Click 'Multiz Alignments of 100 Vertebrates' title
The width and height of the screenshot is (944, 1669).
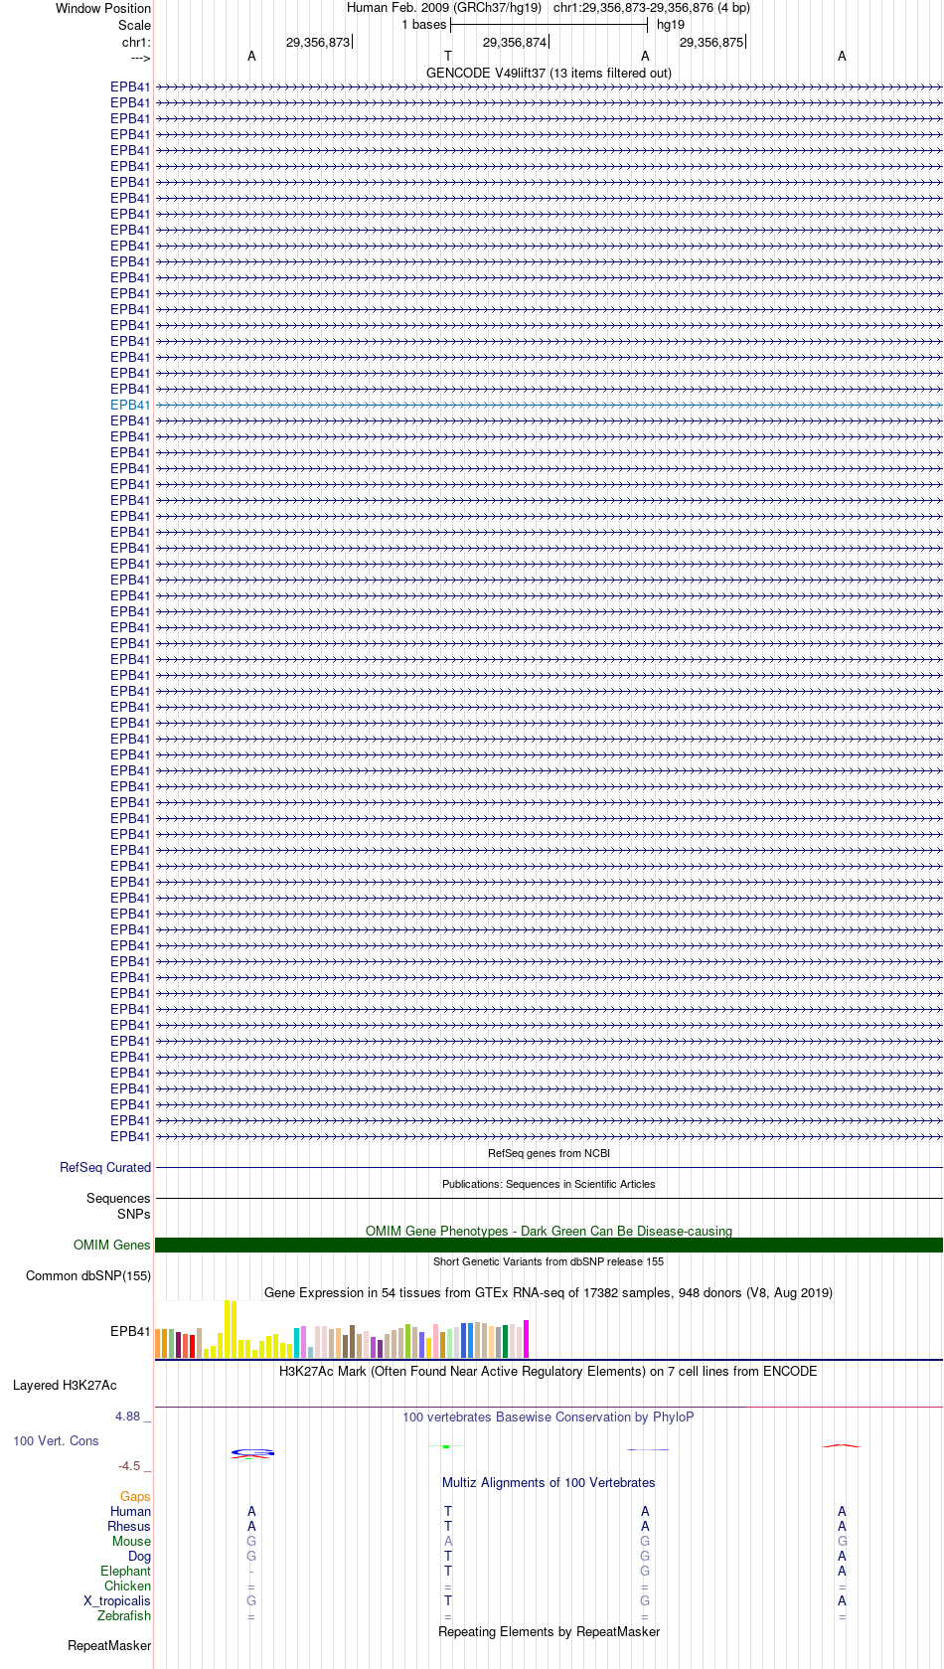coord(549,1482)
